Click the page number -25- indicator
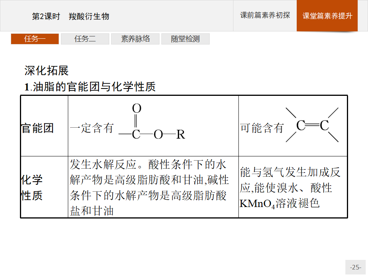Viewport: 368px width, 276px height. point(355,267)
